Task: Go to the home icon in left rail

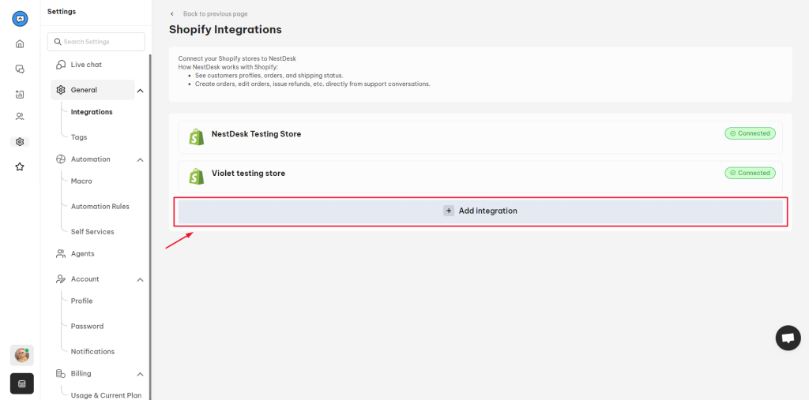Action: point(20,44)
